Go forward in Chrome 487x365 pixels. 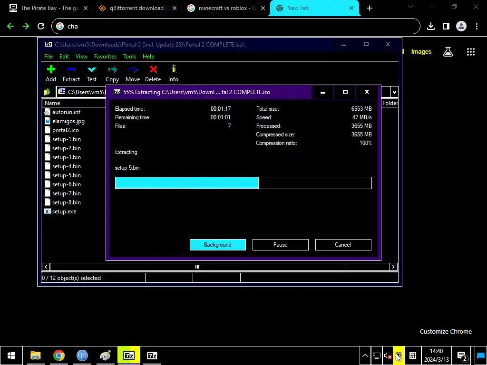click(x=26, y=27)
